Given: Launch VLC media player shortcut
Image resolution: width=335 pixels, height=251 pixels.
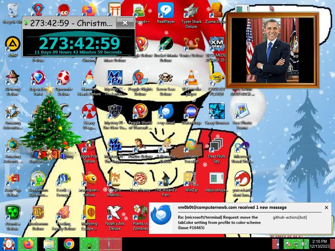Looking at the screenshot, I should point(191,83).
